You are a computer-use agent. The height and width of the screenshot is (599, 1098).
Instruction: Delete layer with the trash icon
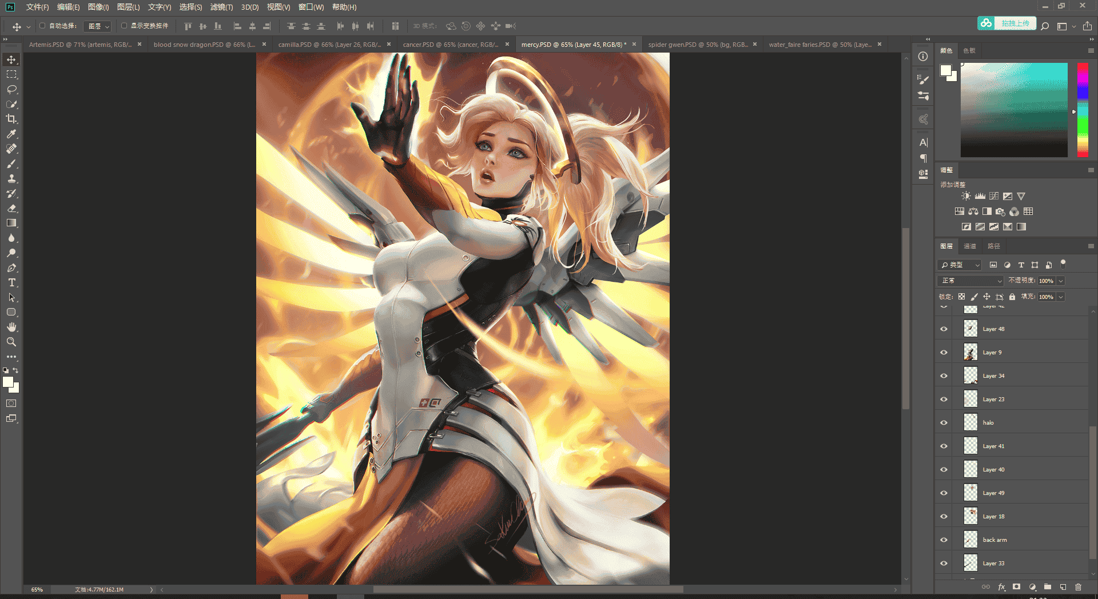click(x=1078, y=587)
